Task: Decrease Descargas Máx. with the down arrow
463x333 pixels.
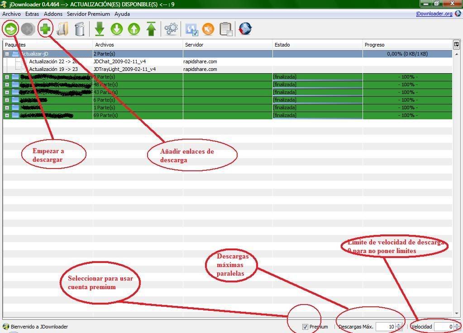Action: 399,328
